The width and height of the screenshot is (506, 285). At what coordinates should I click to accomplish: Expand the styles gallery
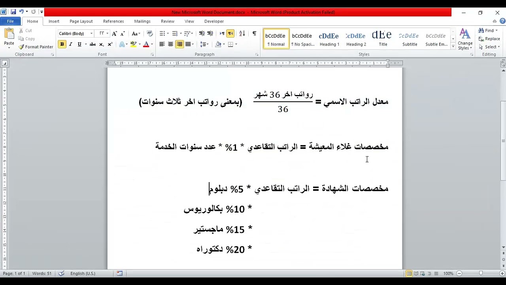click(453, 47)
